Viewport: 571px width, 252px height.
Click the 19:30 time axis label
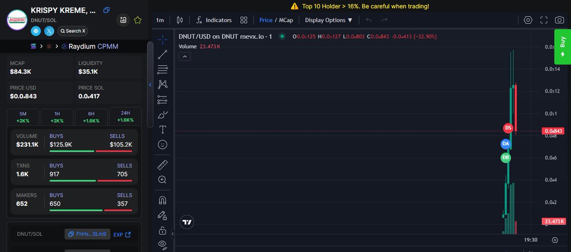530,240
